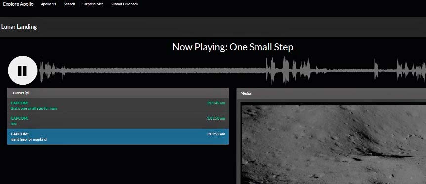
Task: Click the 3:01:45 am timestamp
Action: (x=215, y=103)
